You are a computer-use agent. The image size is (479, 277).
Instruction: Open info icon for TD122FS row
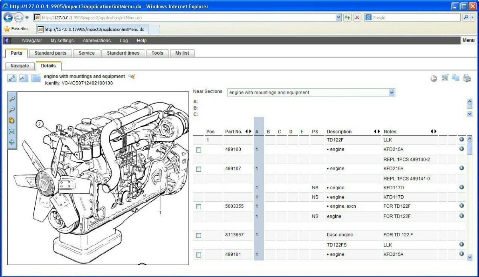[x=461, y=244]
